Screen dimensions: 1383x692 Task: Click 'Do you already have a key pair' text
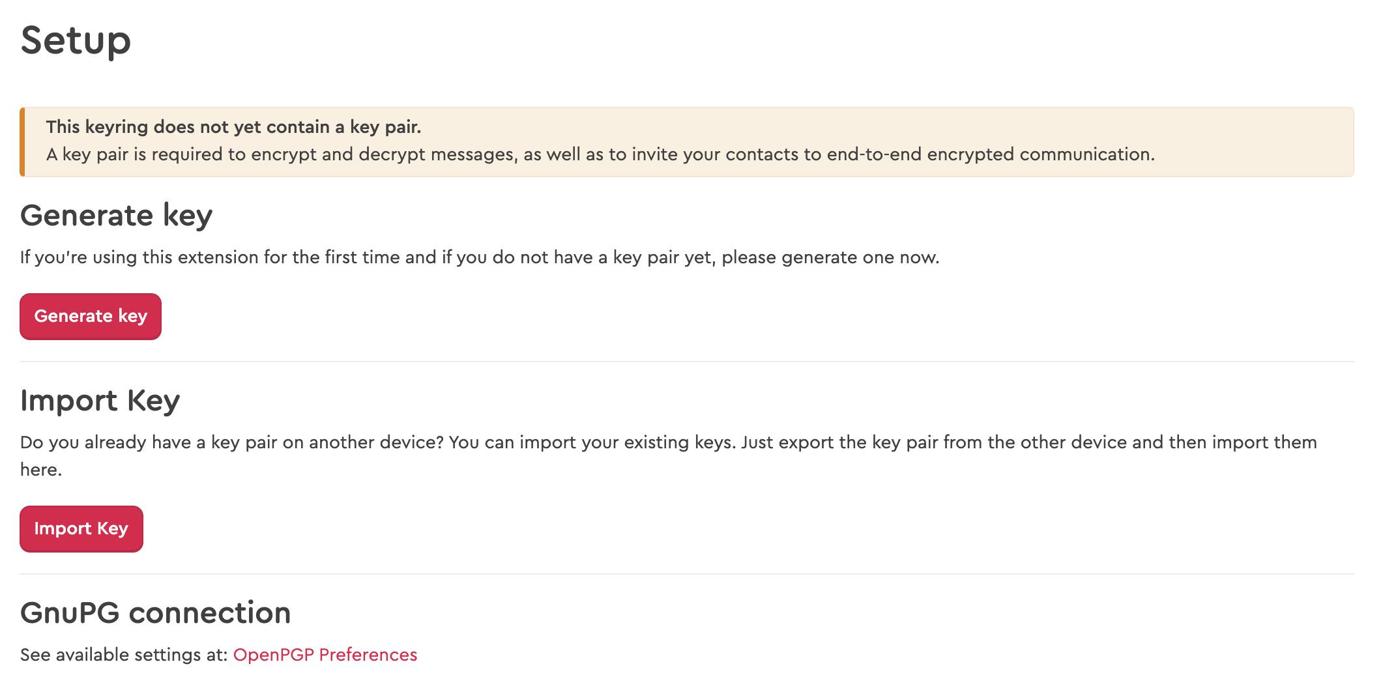point(150,442)
